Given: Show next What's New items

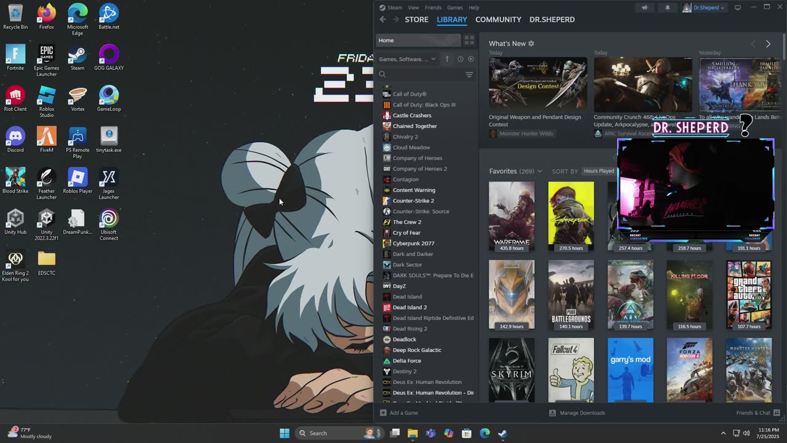Looking at the screenshot, I should pyautogui.click(x=768, y=44).
